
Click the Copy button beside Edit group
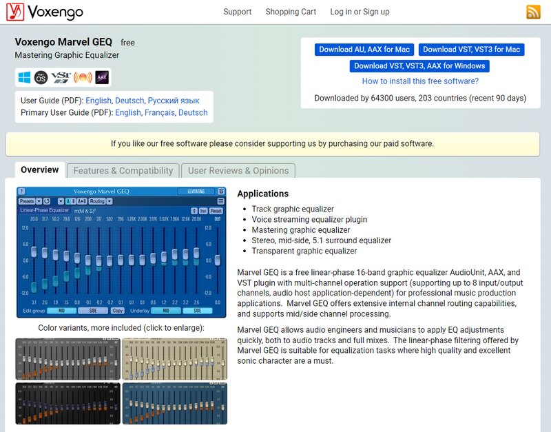117,311
